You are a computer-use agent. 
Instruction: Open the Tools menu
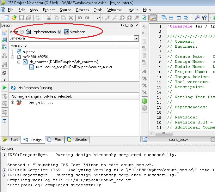click(x=98, y=10)
